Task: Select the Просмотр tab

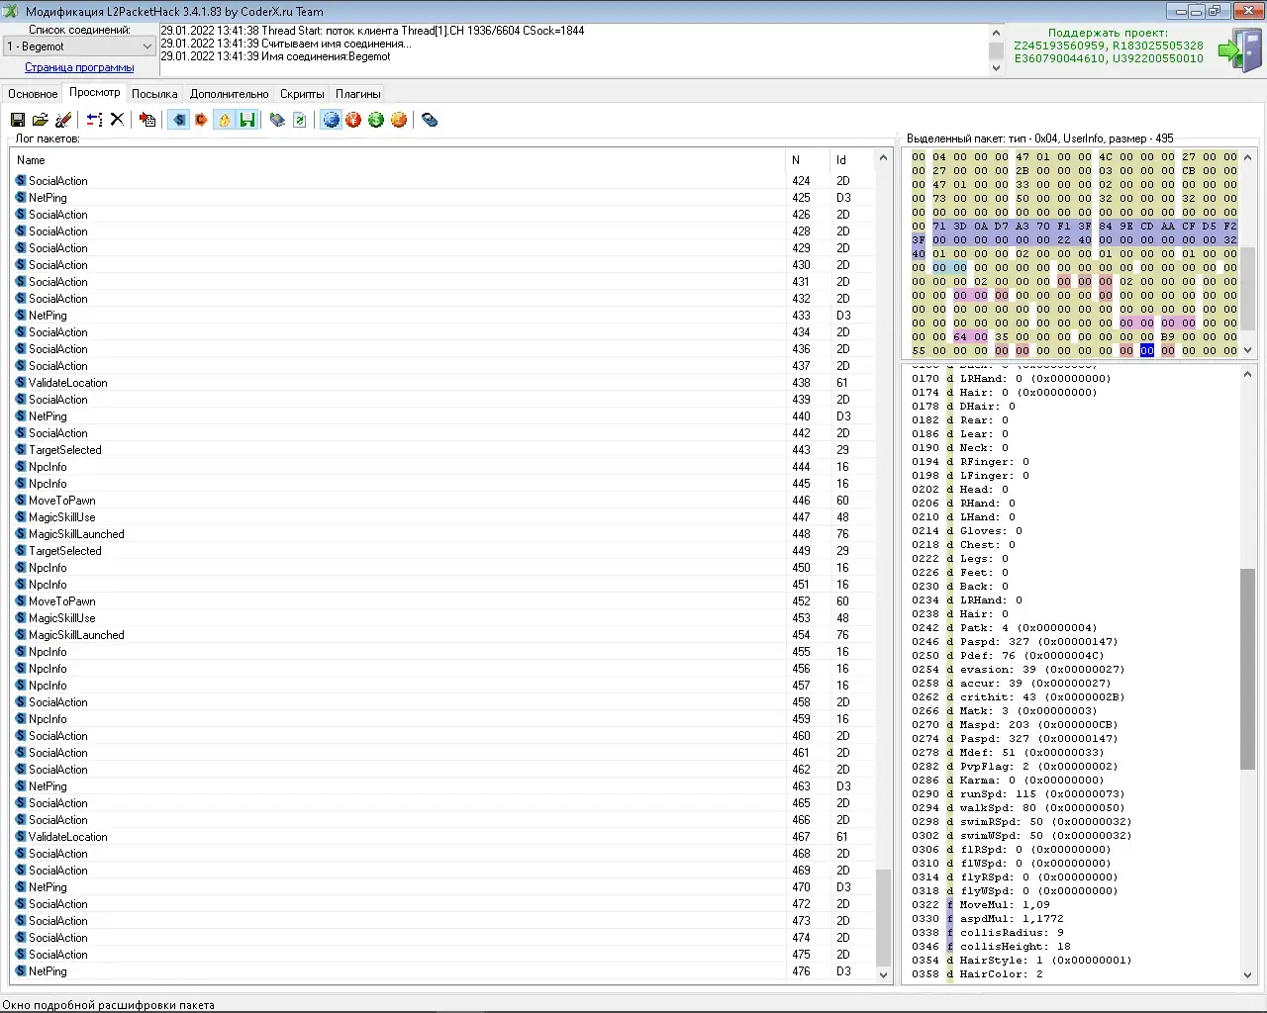Action: coord(95,92)
